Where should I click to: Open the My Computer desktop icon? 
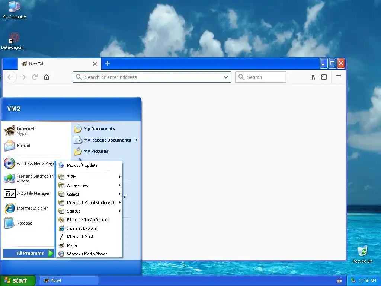point(14,10)
